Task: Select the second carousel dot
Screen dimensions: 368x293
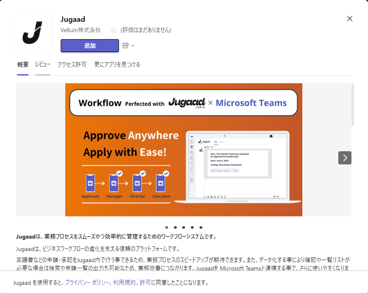Action: coord(175,227)
